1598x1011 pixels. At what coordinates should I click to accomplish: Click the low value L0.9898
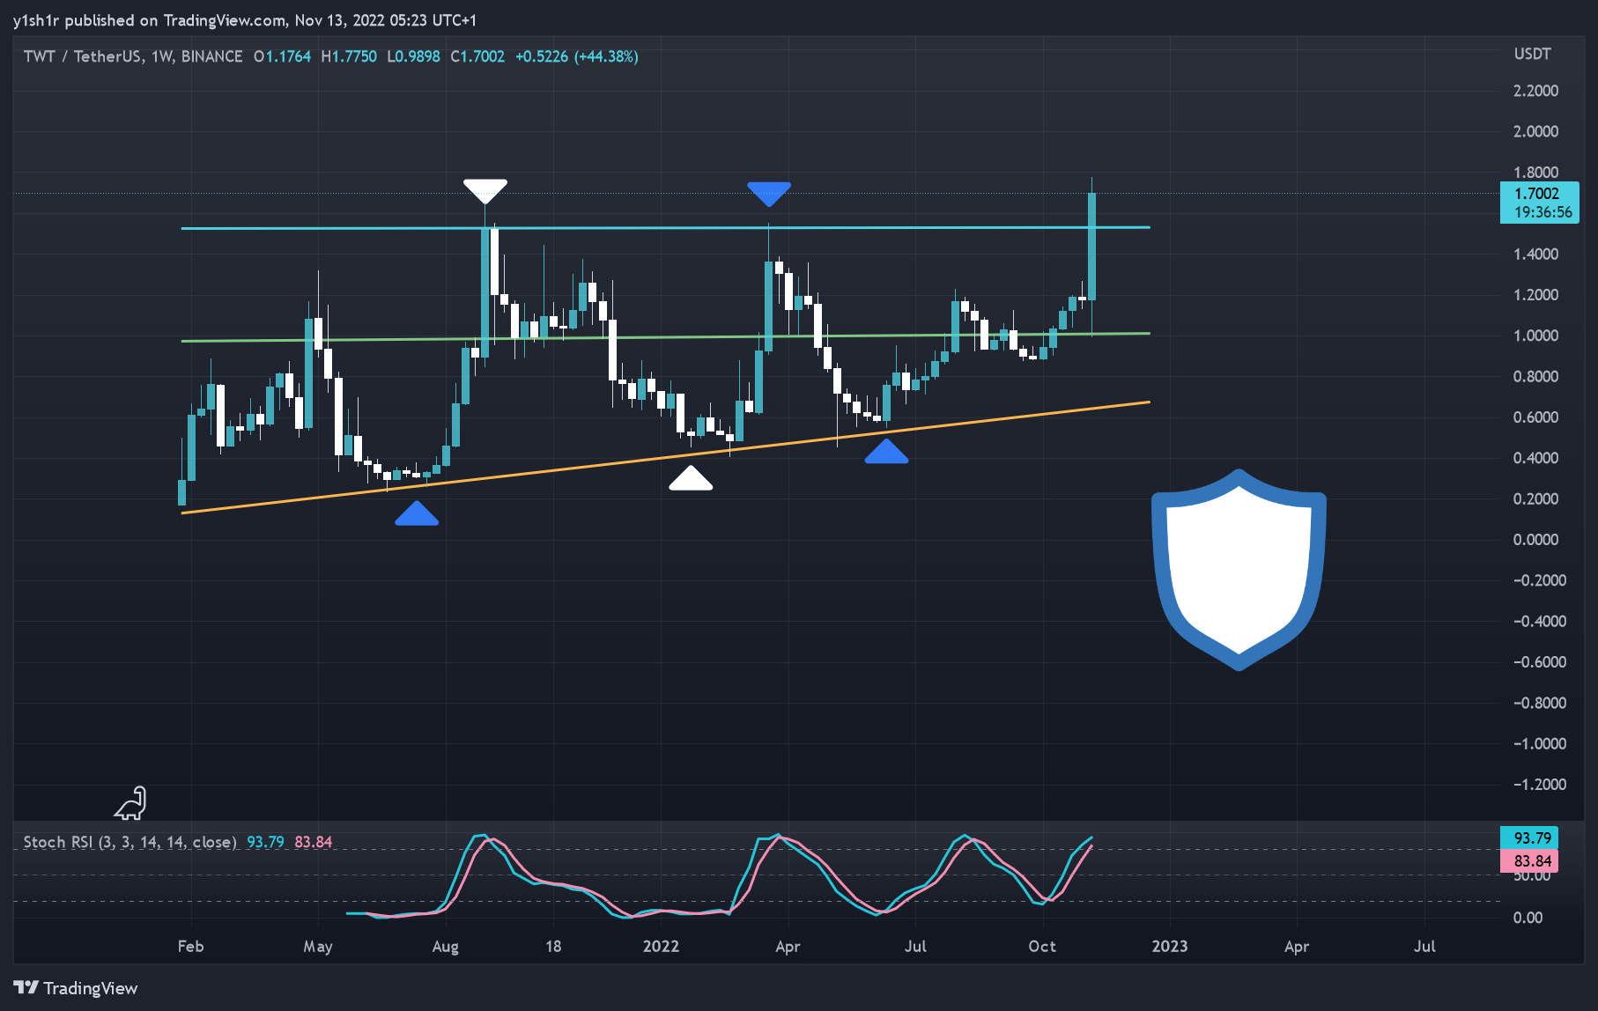tap(413, 56)
